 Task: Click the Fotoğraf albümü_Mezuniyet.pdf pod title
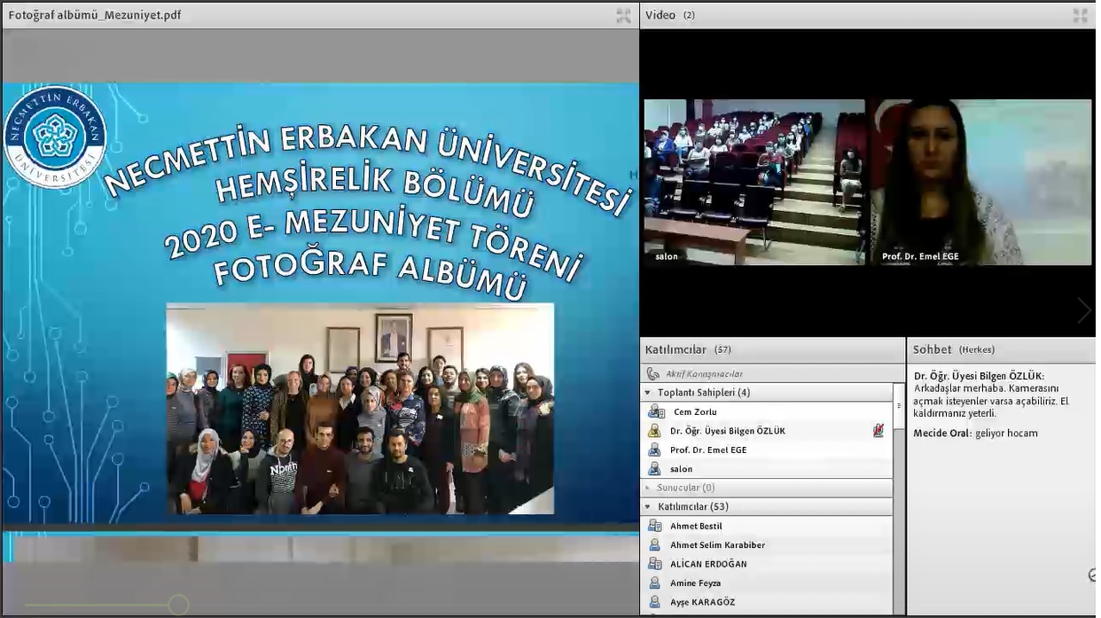coord(95,15)
